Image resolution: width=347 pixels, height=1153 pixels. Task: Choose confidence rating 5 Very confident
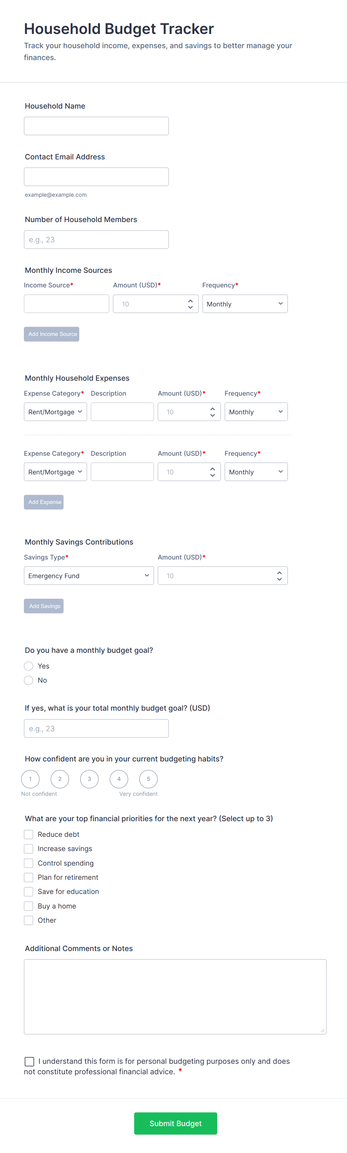[149, 779]
